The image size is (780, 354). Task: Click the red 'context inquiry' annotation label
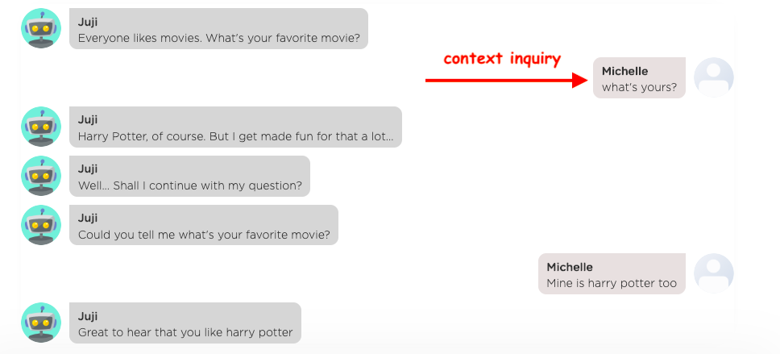503,59
